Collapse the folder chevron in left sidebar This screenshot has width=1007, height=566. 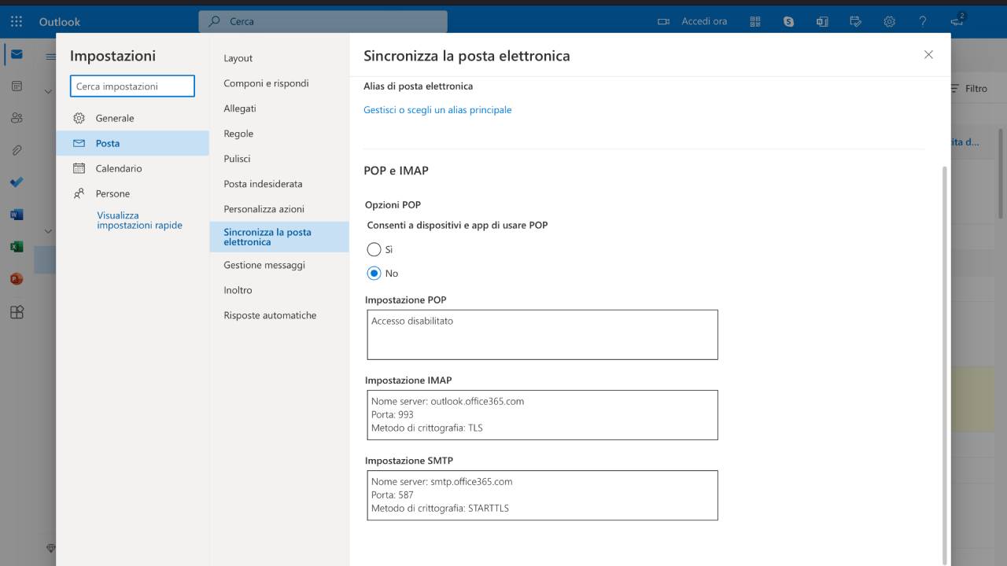click(x=48, y=90)
